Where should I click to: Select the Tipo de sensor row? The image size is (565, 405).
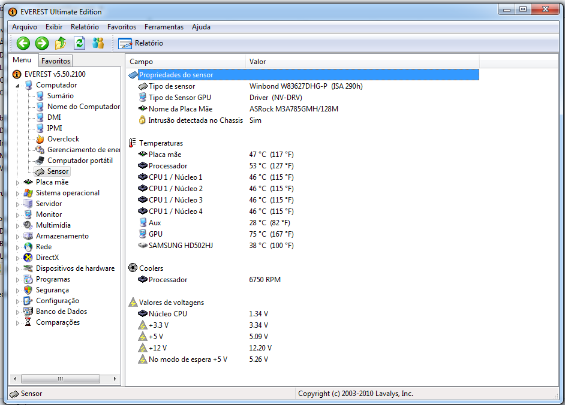pyautogui.click(x=303, y=86)
